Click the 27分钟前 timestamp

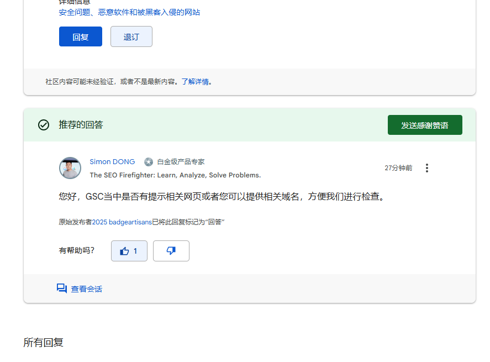(398, 168)
